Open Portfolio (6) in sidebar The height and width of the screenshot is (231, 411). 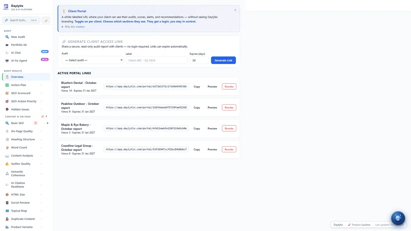pyautogui.click(x=26, y=45)
